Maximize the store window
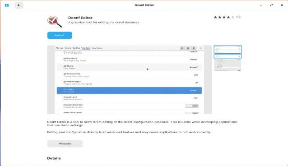This screenshot has width=288, height=166. coord(271,5)
